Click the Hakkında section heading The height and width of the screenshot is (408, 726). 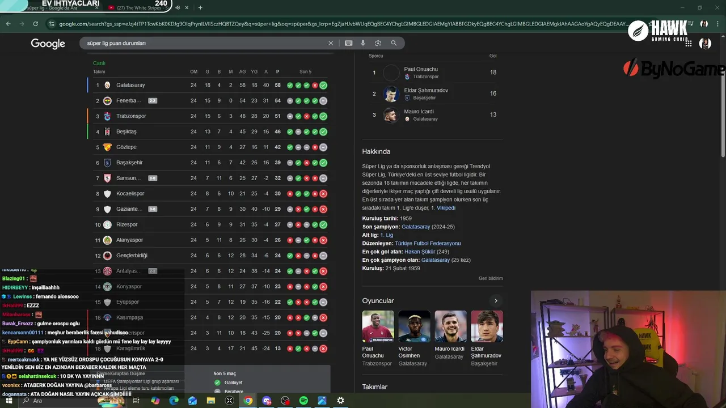point(376,151)
